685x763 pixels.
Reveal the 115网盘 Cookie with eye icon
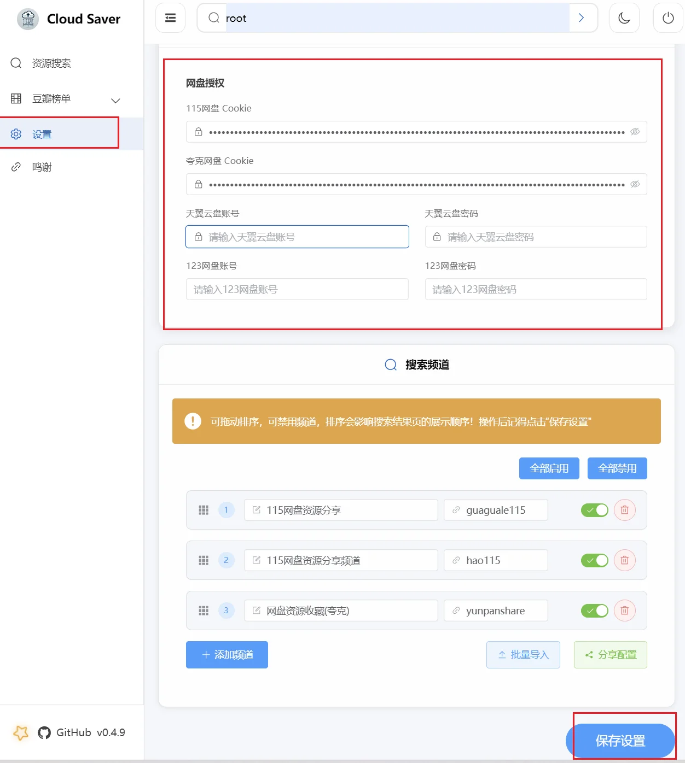(x=635, y=132)
